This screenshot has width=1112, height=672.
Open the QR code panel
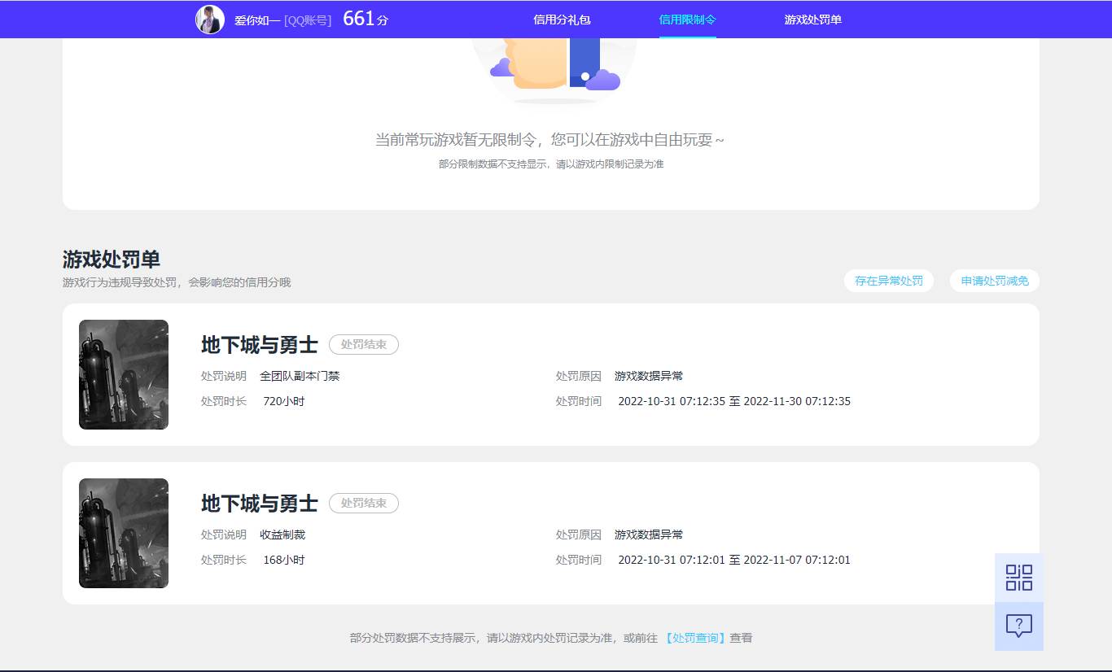pos(1018,577)
